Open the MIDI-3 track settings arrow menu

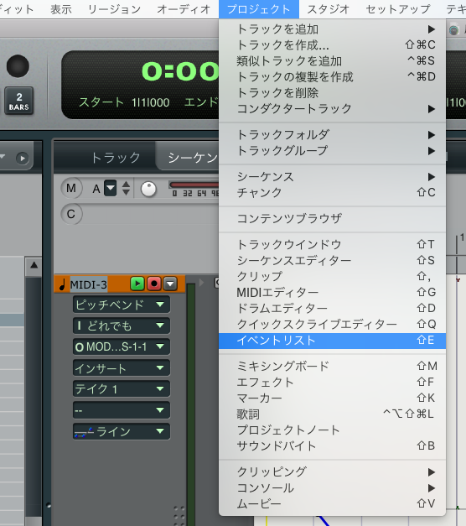(170, 284)
